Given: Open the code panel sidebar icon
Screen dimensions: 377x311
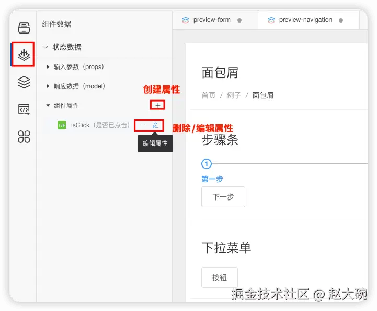Looking at the screenshot, I should point(24,109).
